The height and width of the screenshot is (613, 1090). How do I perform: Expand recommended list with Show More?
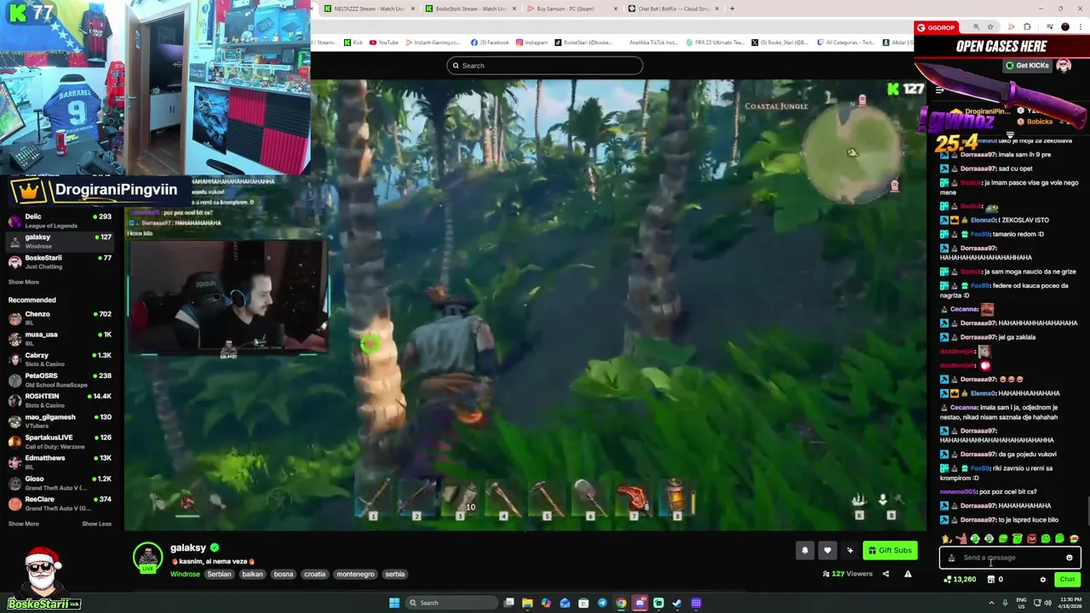pyautogui.click(x=24, y=524)
